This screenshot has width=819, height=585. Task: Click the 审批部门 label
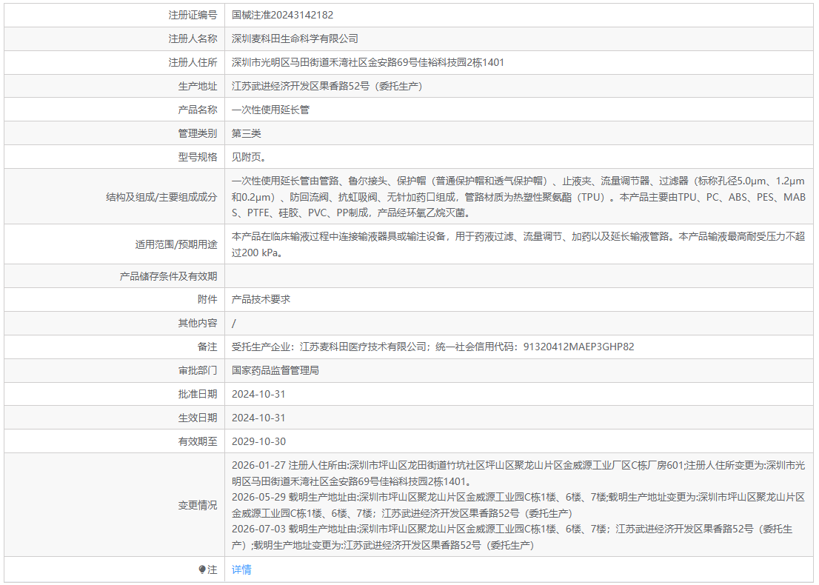[198, 370]
